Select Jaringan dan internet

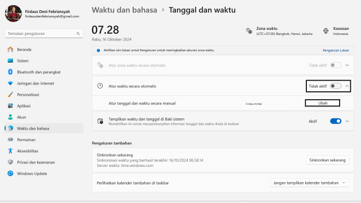[x=44, y=83]
